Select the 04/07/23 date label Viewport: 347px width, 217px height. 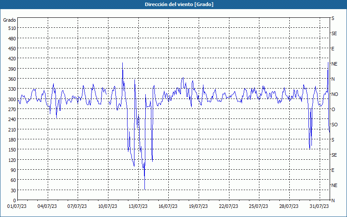tap(47, 207)
